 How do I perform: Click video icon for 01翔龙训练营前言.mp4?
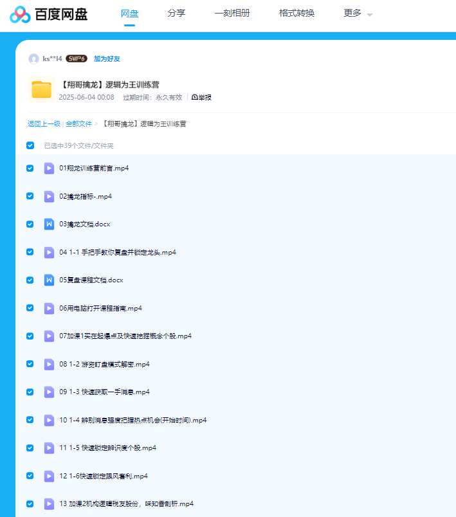49,168
